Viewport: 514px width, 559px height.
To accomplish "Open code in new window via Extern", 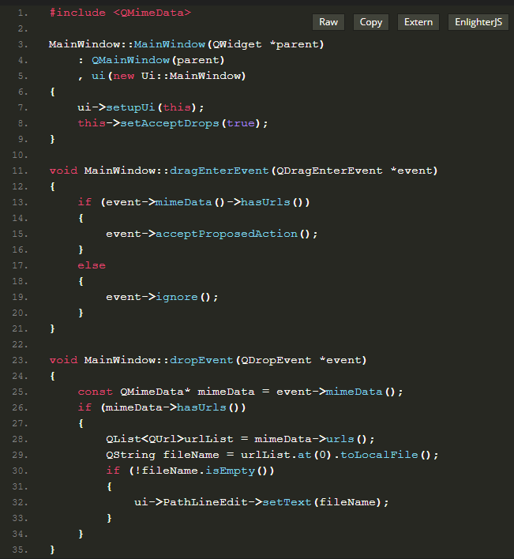I will 418,22.
